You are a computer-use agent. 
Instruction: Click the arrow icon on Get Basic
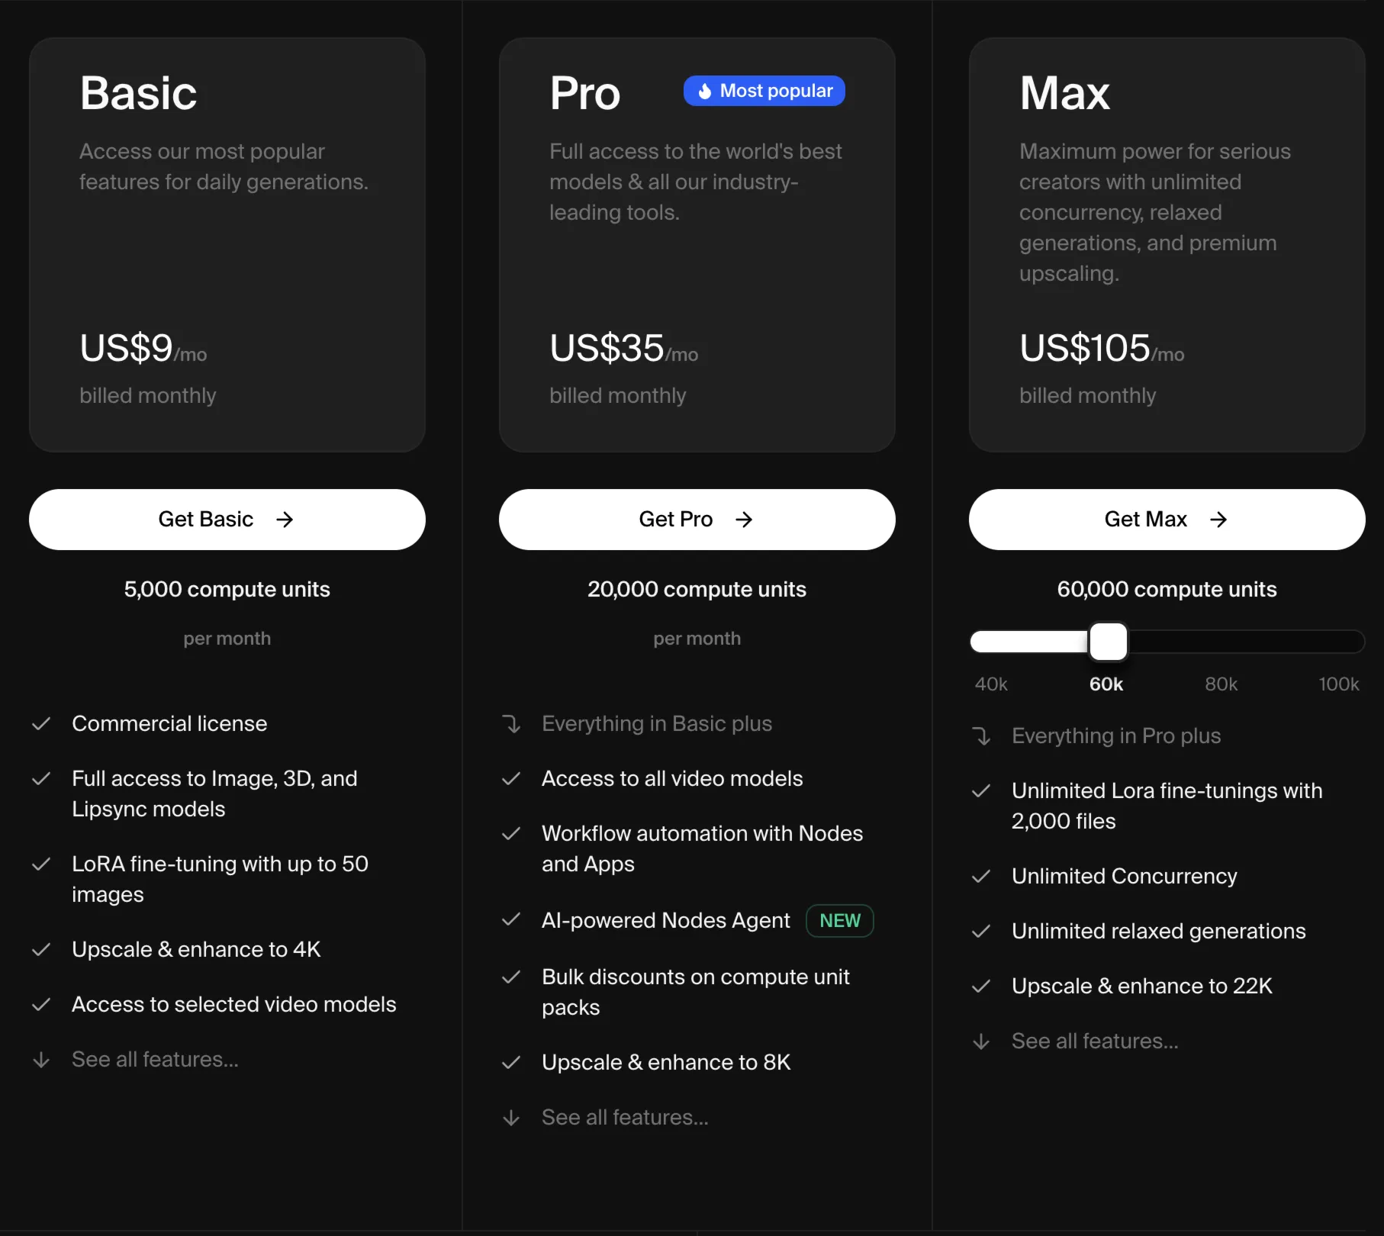pos(285,520)
